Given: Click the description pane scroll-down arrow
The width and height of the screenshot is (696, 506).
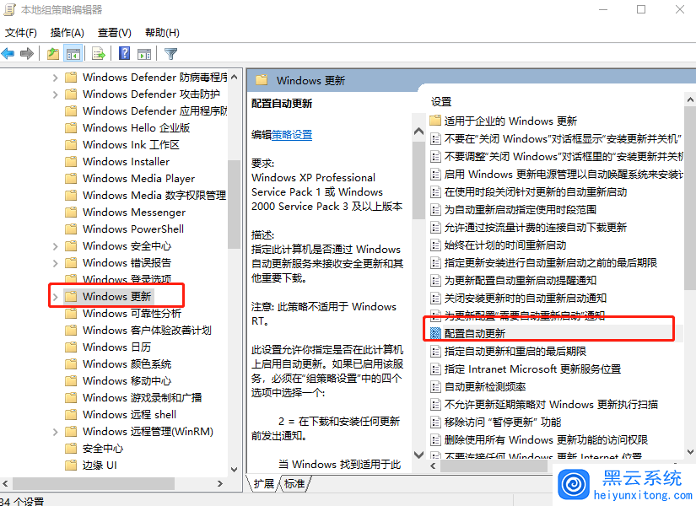Looking at the screenshot, I should click(x=418, y=455).
